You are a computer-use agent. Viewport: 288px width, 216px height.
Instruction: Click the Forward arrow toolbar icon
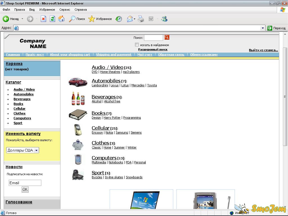pyautogui.click(x=30, y=19)
